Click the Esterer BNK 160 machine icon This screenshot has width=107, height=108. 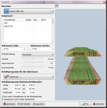point(6,11)
